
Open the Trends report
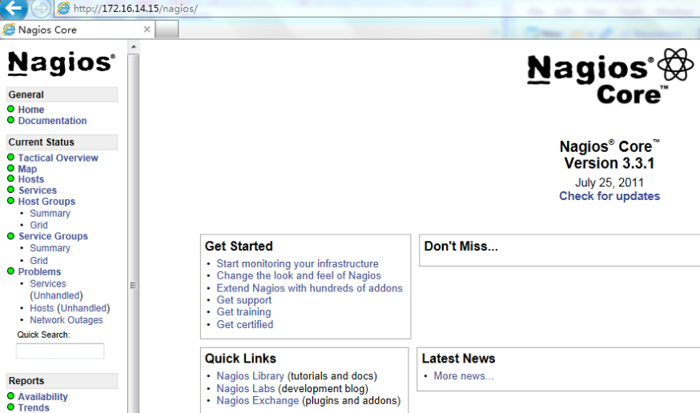click(x=34, y=407)
